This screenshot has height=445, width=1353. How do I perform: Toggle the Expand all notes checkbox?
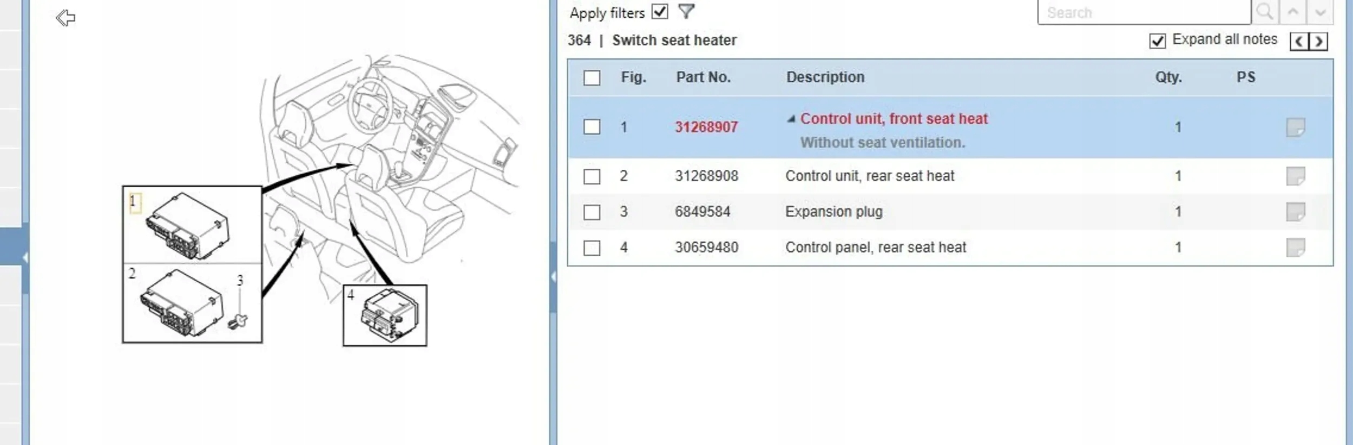[x=1157, y=41]
